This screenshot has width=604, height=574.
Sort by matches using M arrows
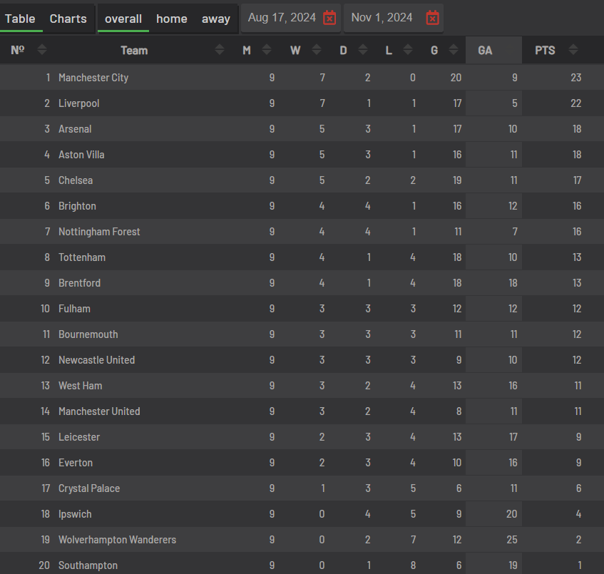point(267,50)
